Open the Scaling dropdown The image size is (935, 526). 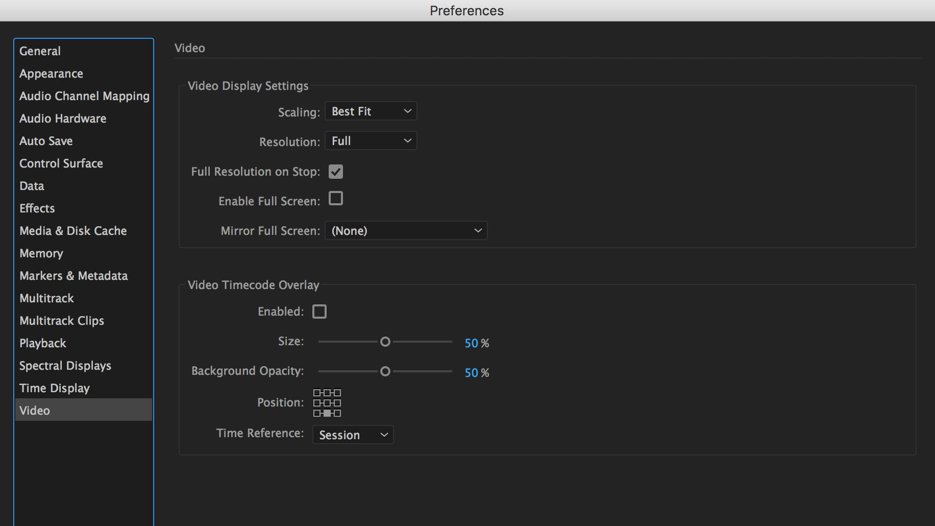coord(371,111)
